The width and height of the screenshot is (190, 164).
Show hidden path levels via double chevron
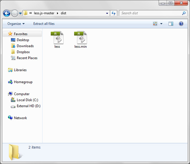tap(30, 13)
